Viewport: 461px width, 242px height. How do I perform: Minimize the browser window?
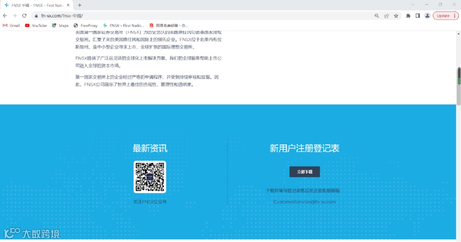426,5
